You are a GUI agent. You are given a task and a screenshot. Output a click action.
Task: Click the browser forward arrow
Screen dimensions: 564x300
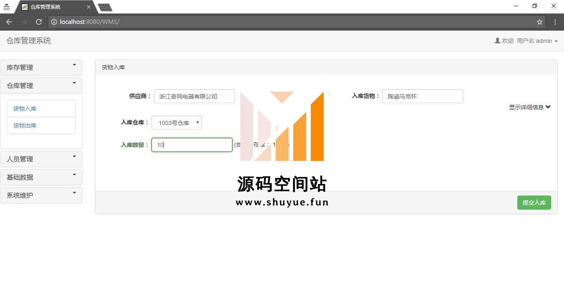24,22
